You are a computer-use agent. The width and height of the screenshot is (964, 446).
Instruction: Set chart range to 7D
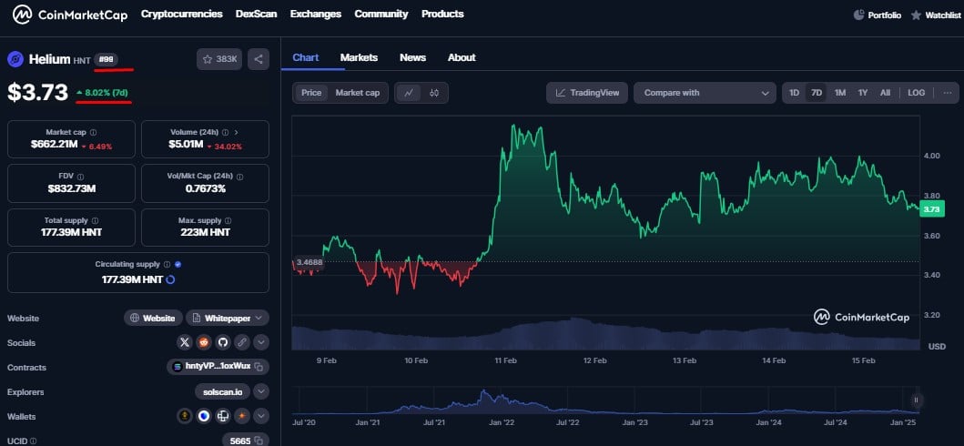pyautogui.click(x=817, y=93)
